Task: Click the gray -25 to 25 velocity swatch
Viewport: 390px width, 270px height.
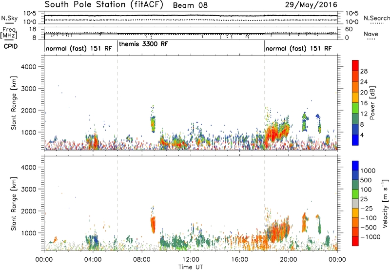Action: (x=355, y=203)
